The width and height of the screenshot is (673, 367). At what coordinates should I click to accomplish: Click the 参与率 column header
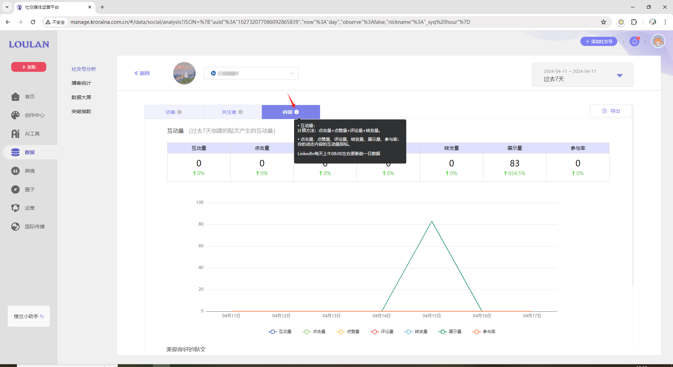(x=578, y=148)
